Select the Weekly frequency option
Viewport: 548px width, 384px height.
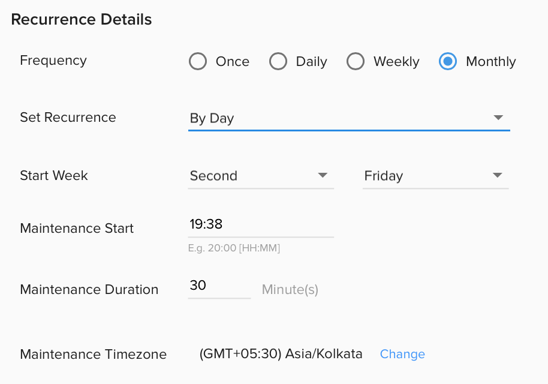(x=356, y=61)
